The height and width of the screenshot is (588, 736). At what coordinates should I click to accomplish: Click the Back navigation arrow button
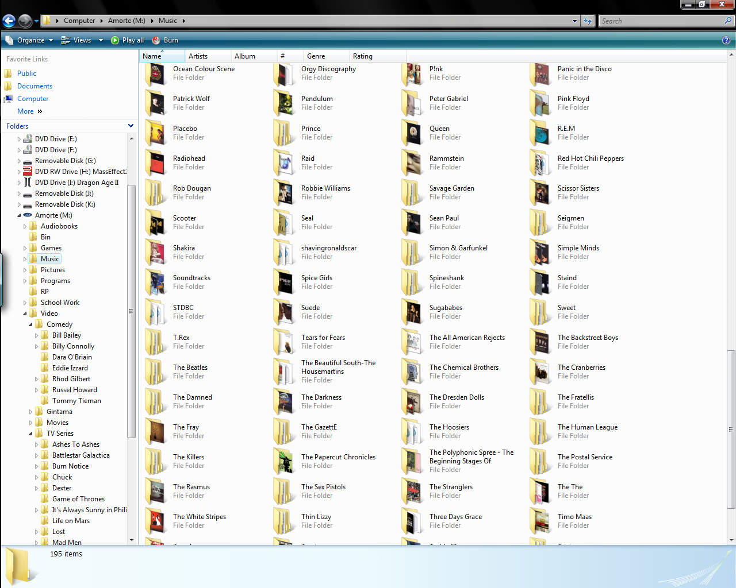(9, 21)
